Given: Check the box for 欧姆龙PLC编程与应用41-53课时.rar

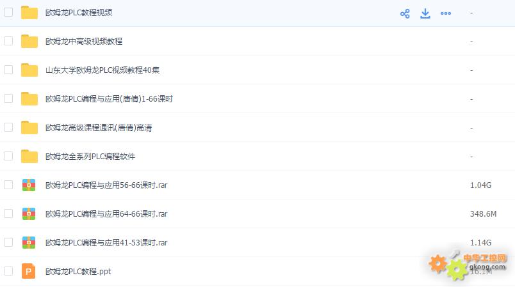Looking at the screenshot, I should 8,242.
